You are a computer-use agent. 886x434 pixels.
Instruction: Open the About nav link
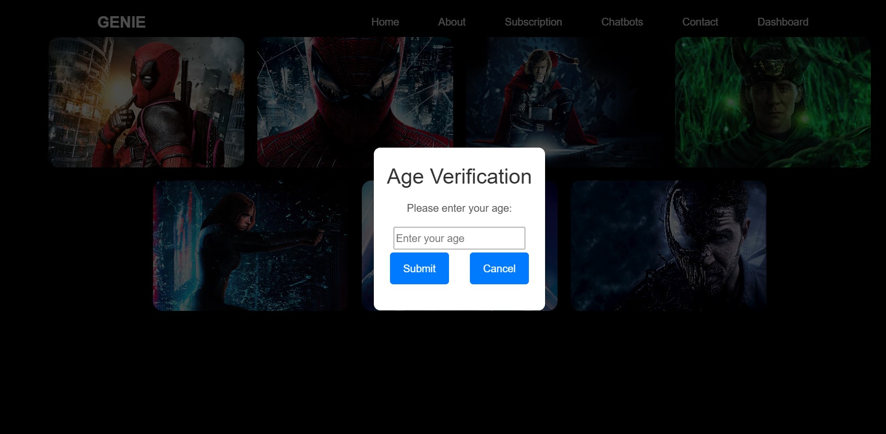[452, 22]
